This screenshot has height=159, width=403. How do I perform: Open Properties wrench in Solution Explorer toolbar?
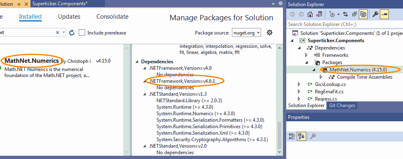click(375, 15)
